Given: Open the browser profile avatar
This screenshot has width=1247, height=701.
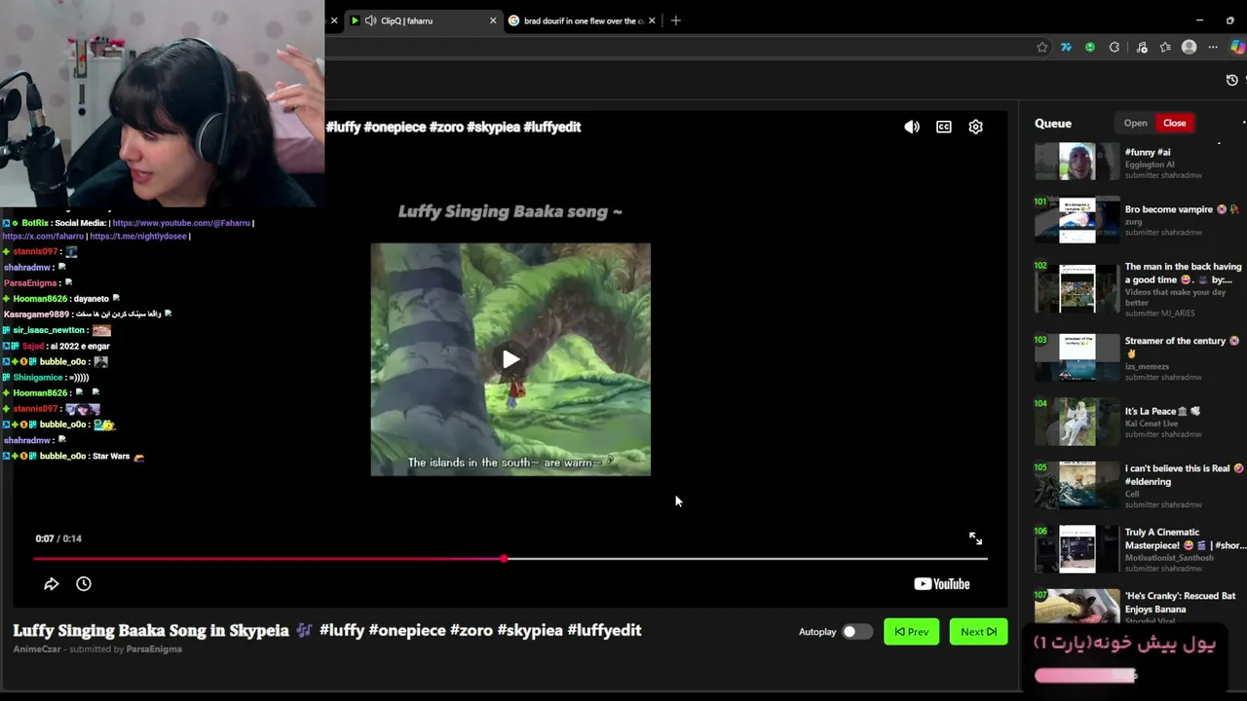Looking at the screenshot, I should coord(1189,47).
